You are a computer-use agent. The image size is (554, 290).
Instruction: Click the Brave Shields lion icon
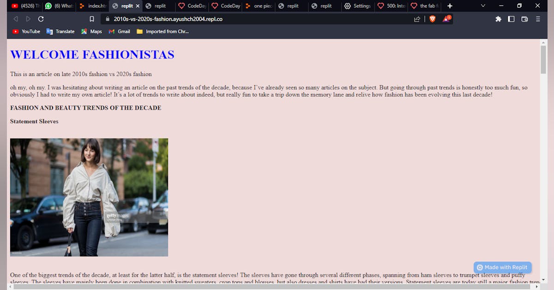(432, 19)
